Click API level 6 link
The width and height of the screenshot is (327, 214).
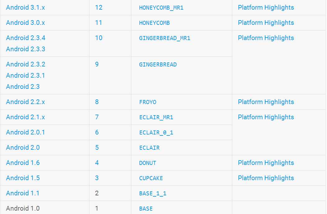tap(97, 132)
